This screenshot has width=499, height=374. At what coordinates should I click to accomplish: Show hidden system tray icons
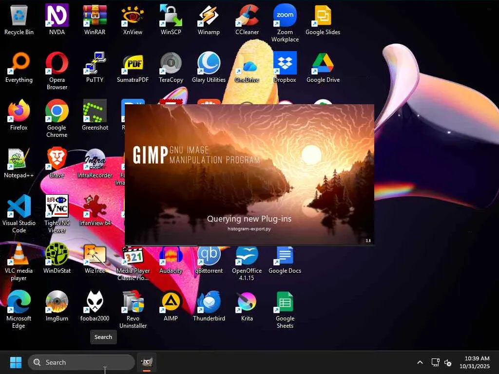420,362
